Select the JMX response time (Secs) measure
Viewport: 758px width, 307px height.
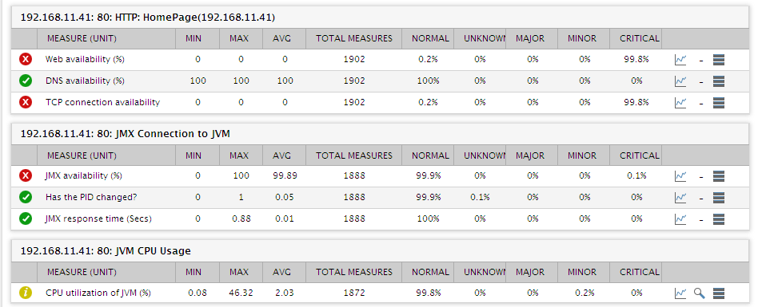98,218
